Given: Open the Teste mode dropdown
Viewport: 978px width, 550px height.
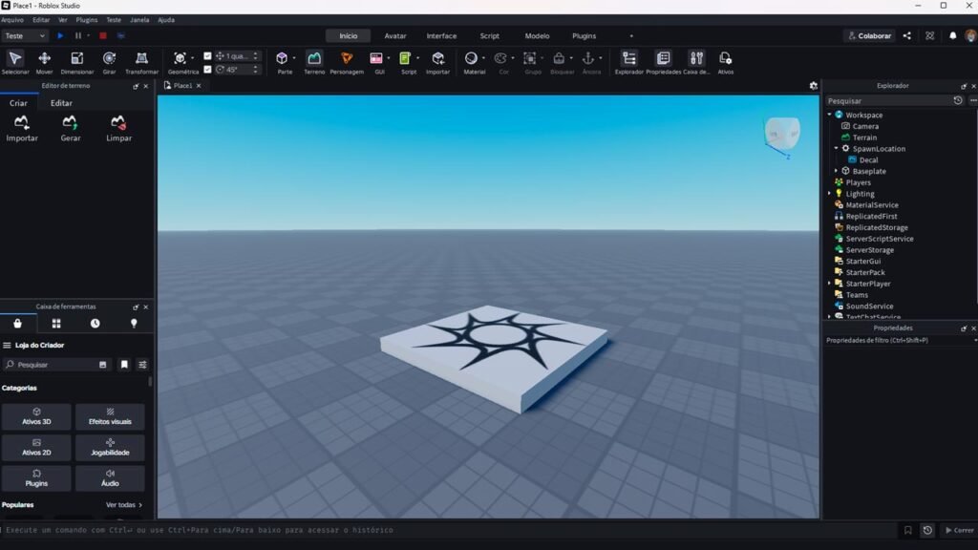Looking at the screenshot, I should [x=25, y=35].
